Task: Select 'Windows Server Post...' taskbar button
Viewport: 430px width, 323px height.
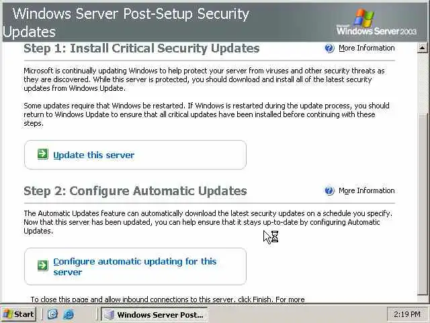Action: 154,314
